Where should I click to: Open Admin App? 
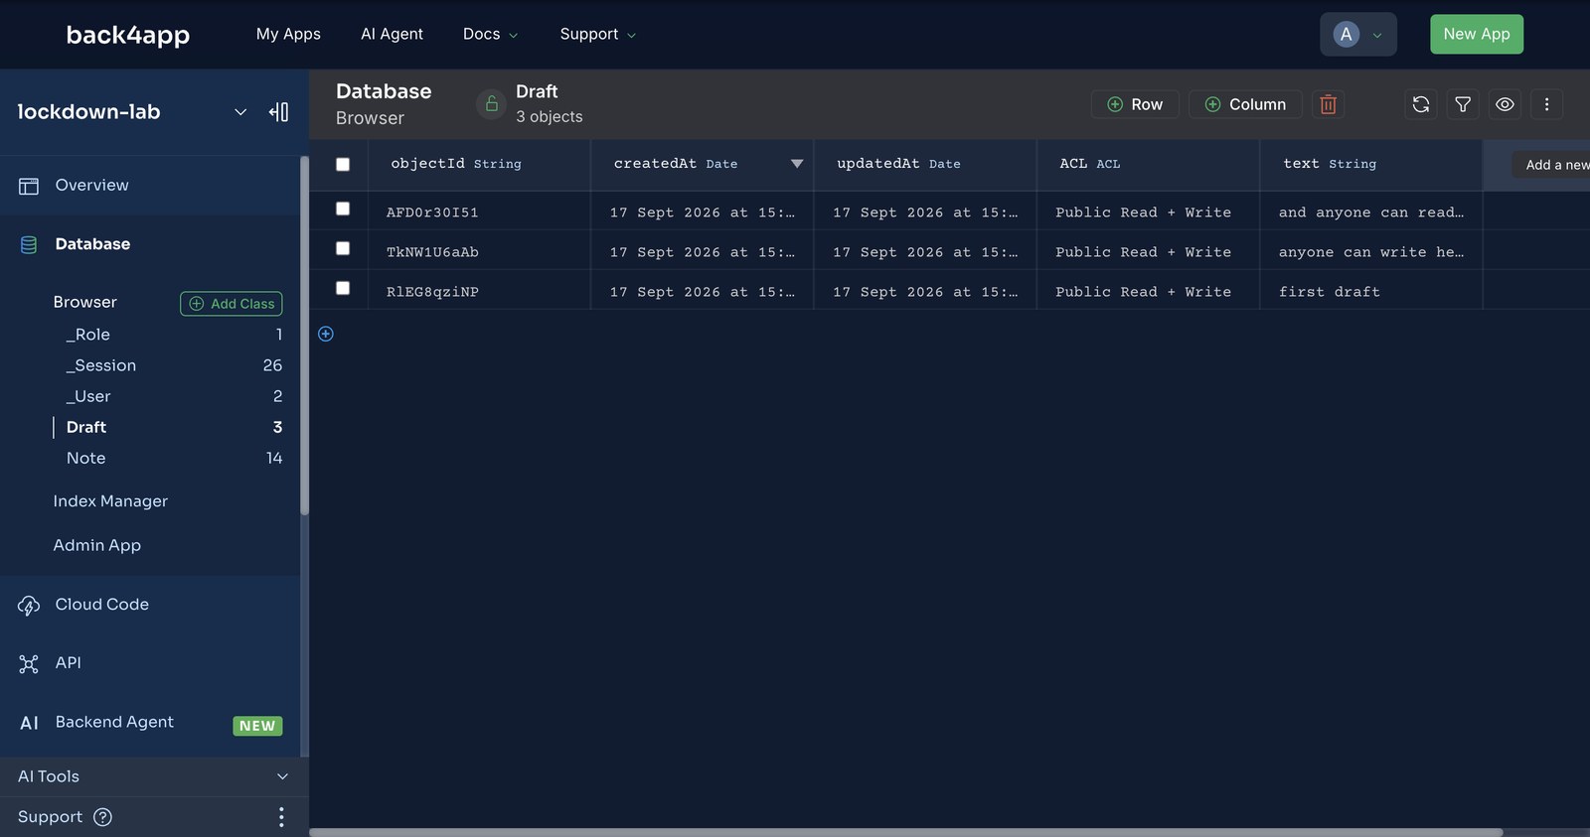pyautogui.click(x=97, y=546)
